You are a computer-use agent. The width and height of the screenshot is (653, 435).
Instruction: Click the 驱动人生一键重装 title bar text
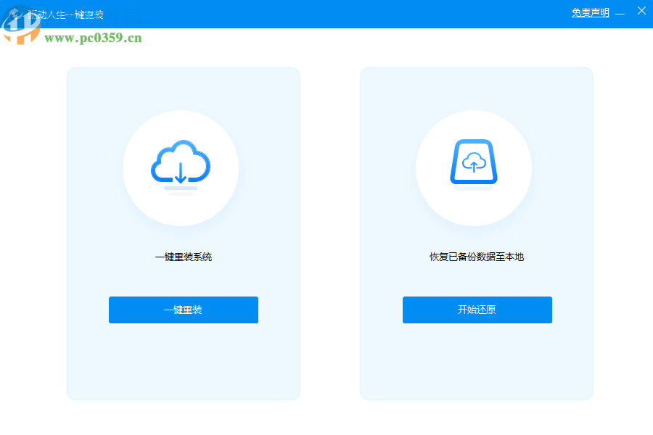click(65, 15)
